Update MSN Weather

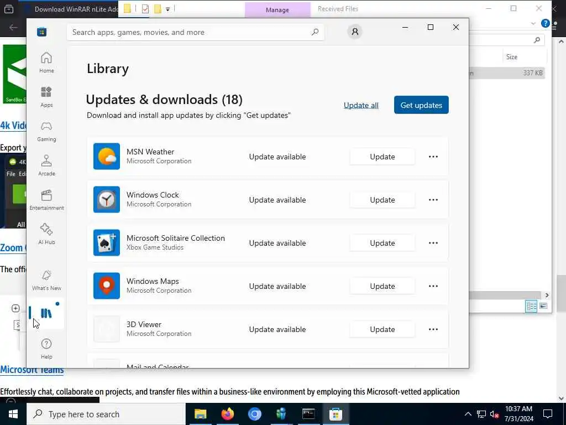[x=382, y=157]
